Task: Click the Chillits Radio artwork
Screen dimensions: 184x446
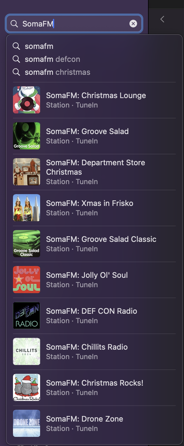Action: click(x=26, y=351)
